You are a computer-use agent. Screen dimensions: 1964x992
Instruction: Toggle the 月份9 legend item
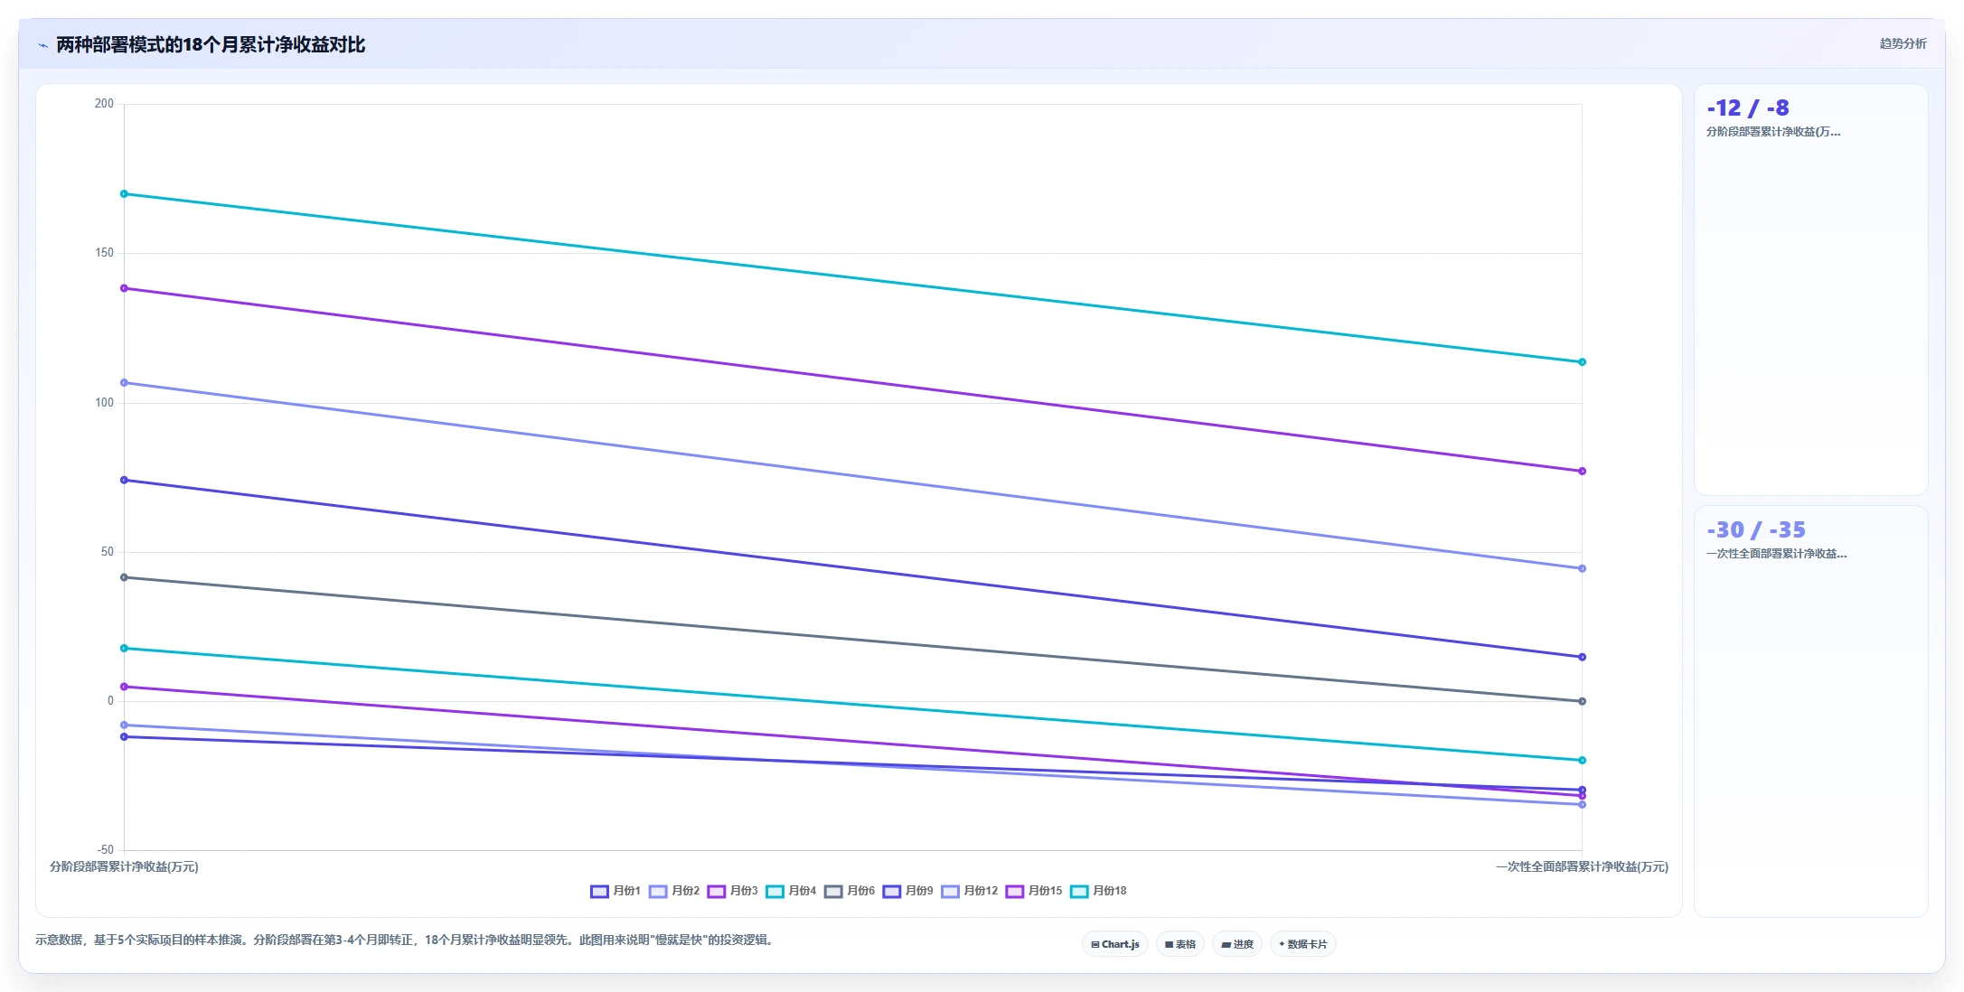(x=908, y=891)
